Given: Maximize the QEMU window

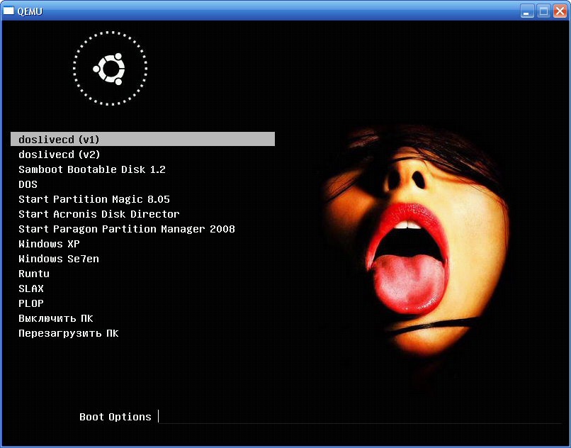Looking at the screenshot, I should pos(543,11).
